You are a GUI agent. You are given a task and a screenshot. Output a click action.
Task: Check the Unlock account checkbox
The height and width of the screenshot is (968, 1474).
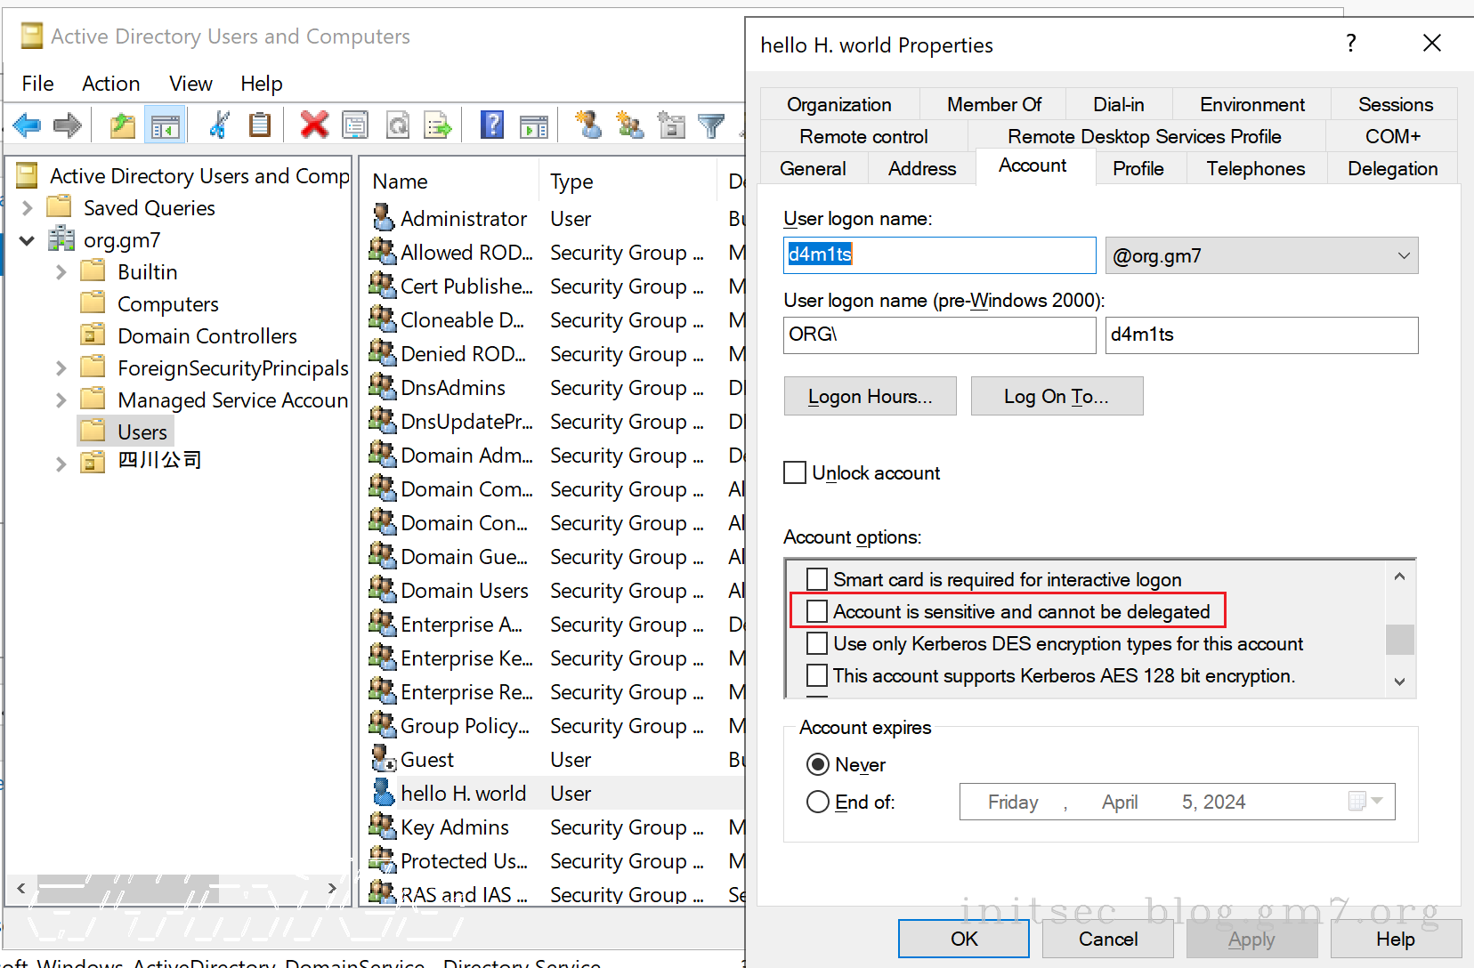[795, 472]
